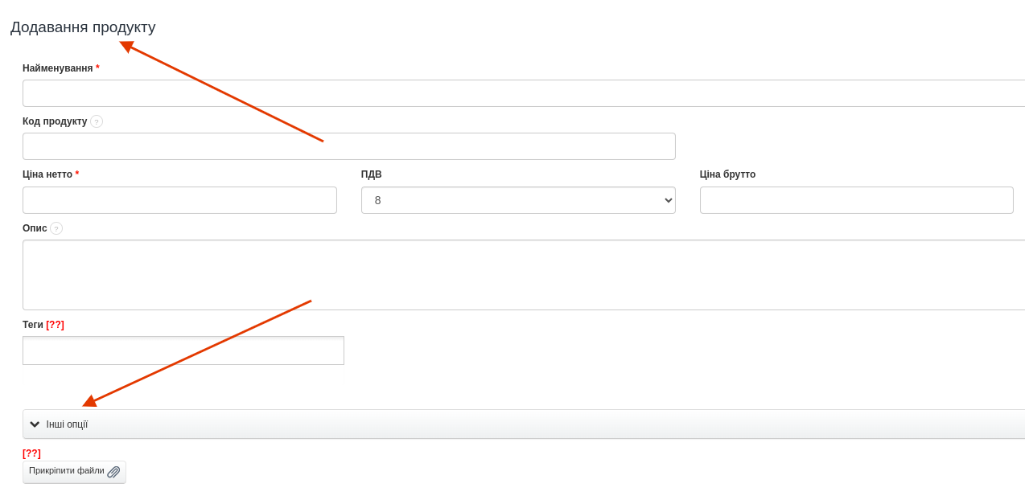
Task: Click the Додавання продукту page heading
Action: (x=83, y=27)
